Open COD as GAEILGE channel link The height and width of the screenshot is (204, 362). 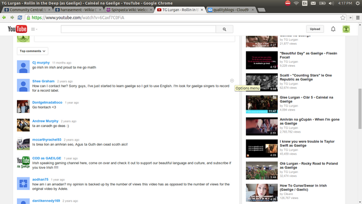[x=46, y=158]
